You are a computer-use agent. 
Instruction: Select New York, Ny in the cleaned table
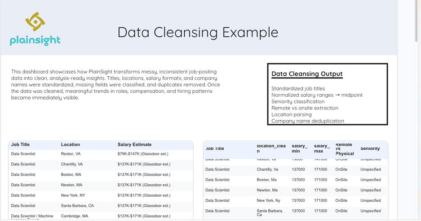pos(268,200)
